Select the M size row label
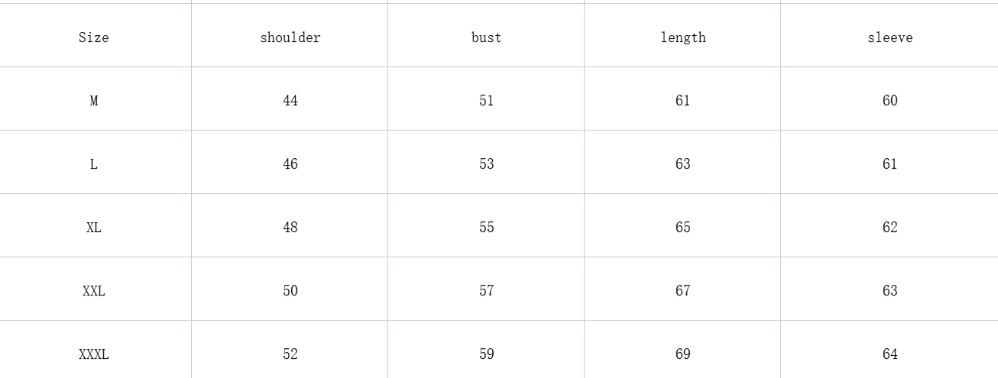The width and height of the screenshot is (998, 378). 94,101
